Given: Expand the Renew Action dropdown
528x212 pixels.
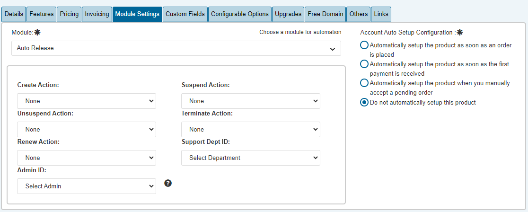Looking at the screenshot, I should [x=87, y=158].
